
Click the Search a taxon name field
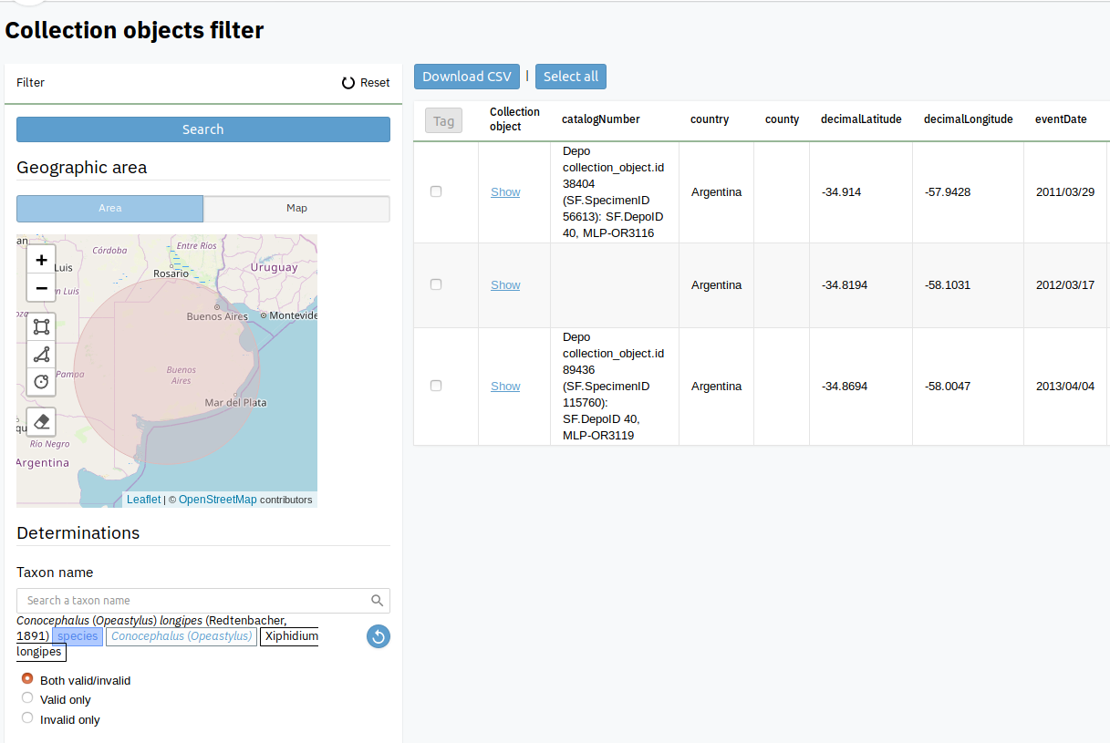182,600
